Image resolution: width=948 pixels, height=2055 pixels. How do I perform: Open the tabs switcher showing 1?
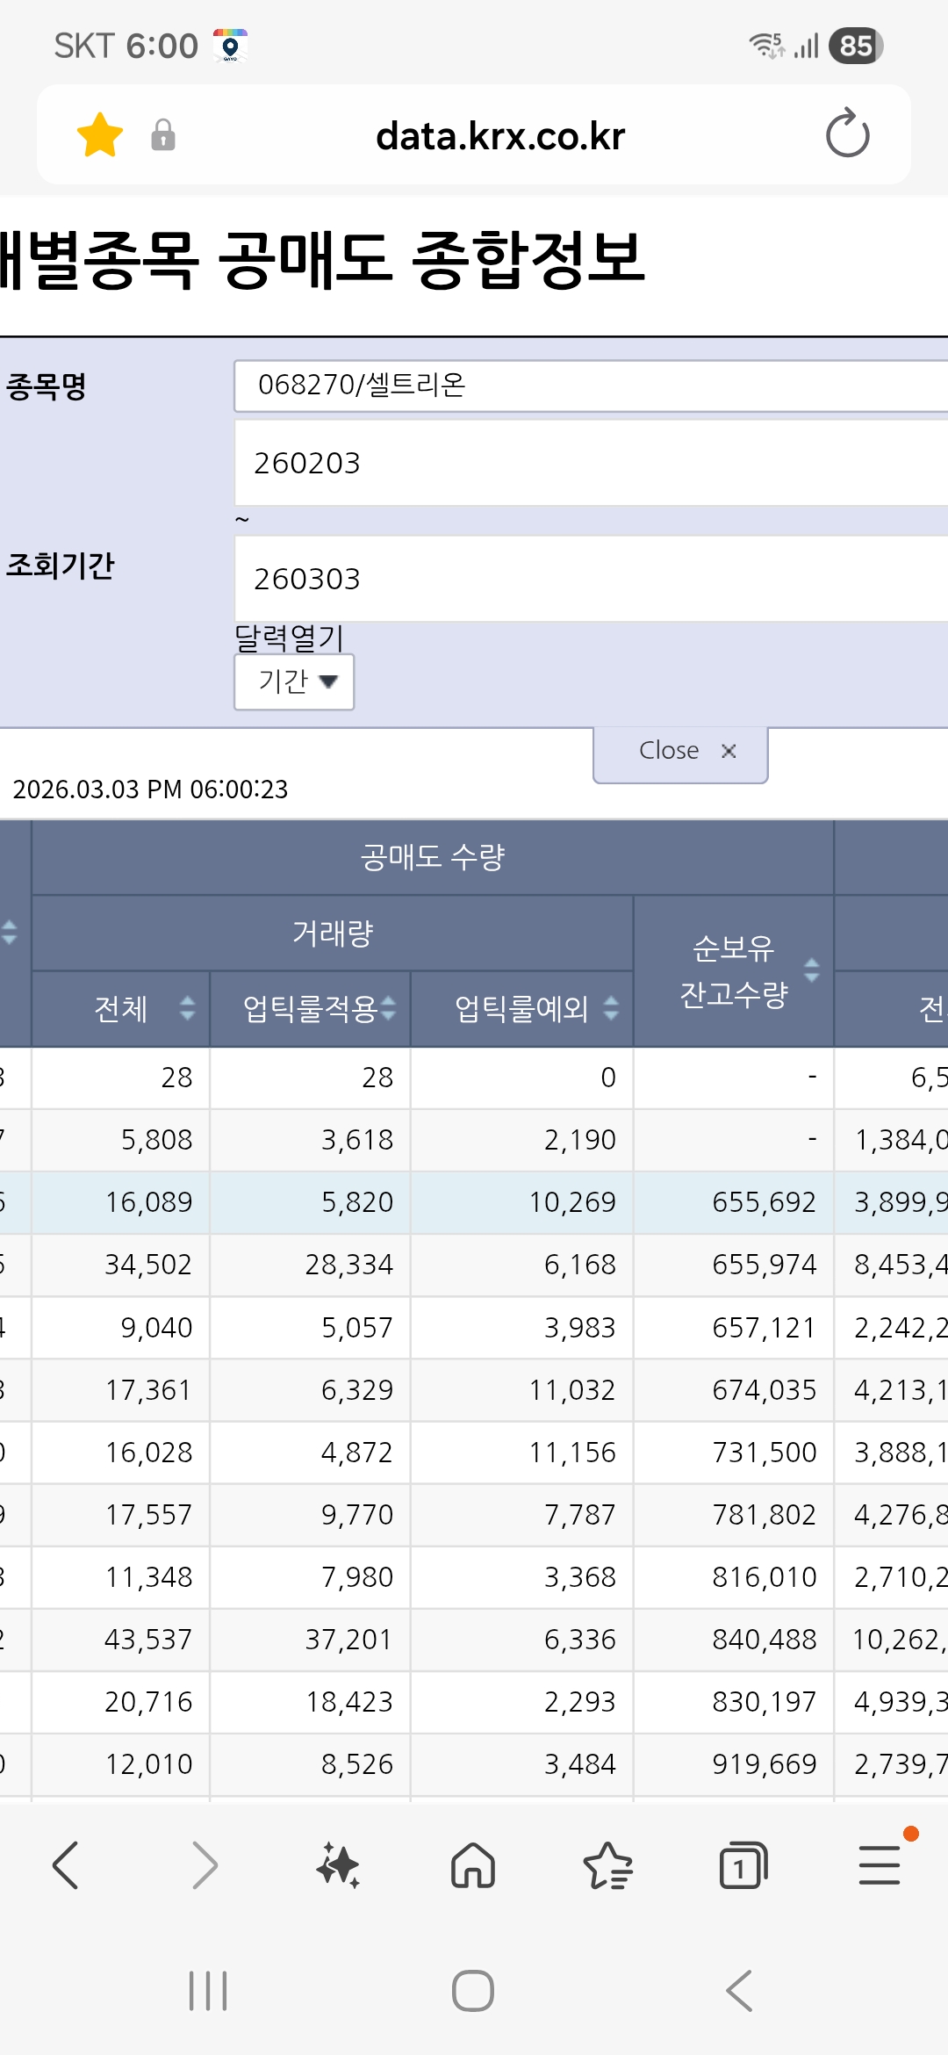click(x=743, y=1865)
